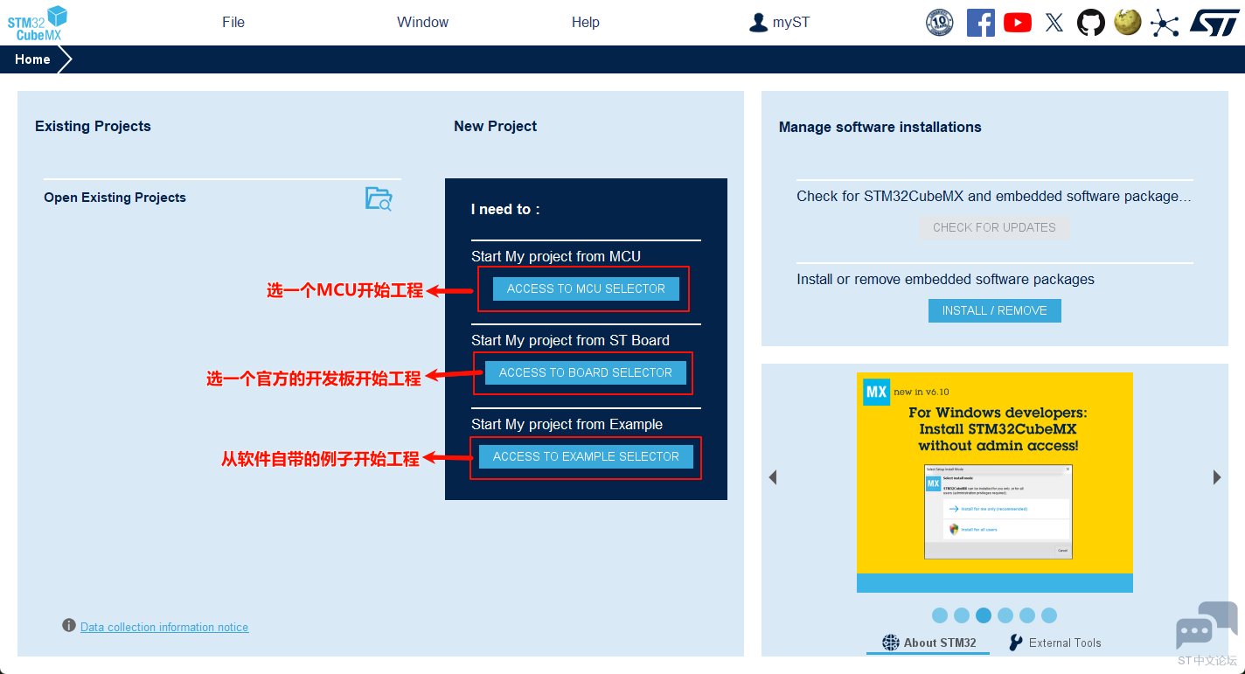Browse for existing project folder icon
Image resolution: width=1245 pixels, height=674 pixels.
(379, 198)
